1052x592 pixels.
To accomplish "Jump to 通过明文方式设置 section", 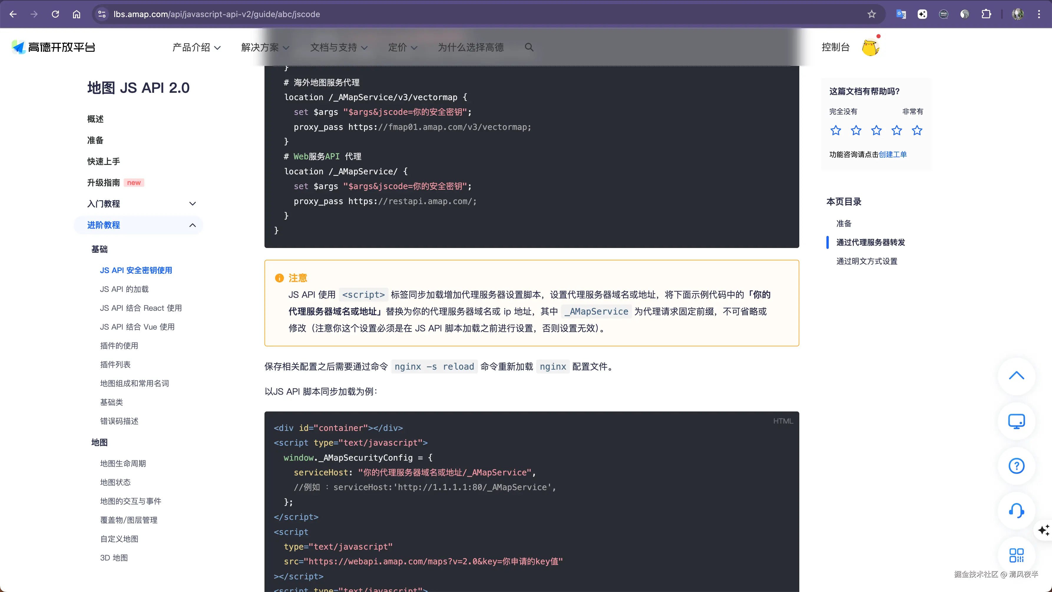I will click(866, 261).
